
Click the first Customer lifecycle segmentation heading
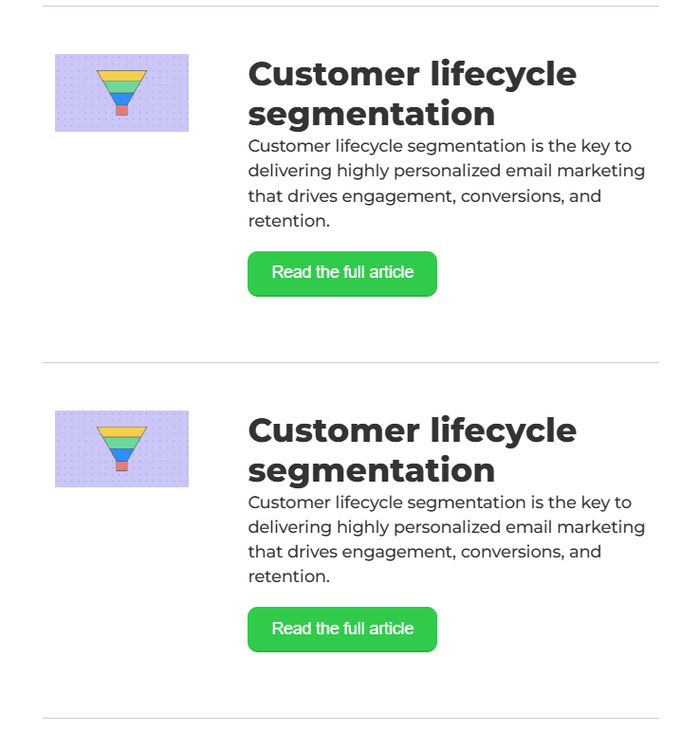click(412, 93)
